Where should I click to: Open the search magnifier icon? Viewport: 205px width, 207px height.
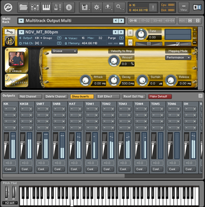tap(119, 7)
